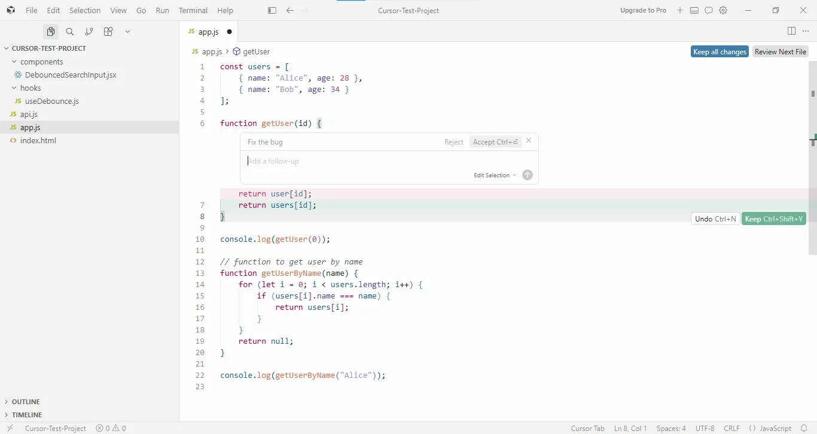This screenshot has height=434, width=817.
Task: Click Cursor-Test-Project in status bar
Action: pos(55,428)
